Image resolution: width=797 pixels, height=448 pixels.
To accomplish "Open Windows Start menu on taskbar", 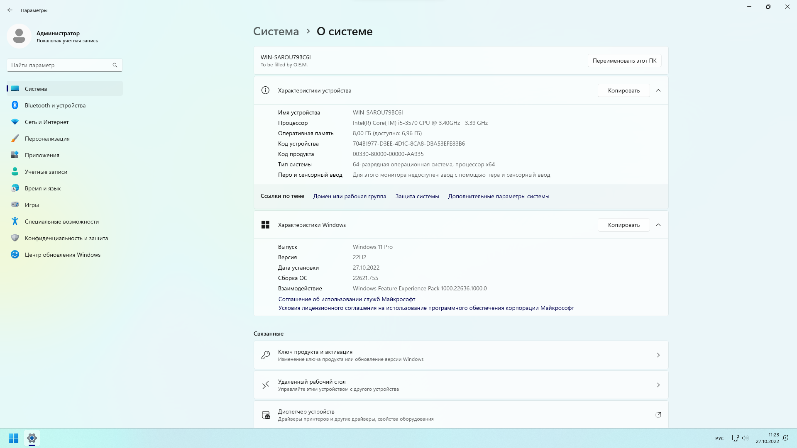I will pos(13,438).
